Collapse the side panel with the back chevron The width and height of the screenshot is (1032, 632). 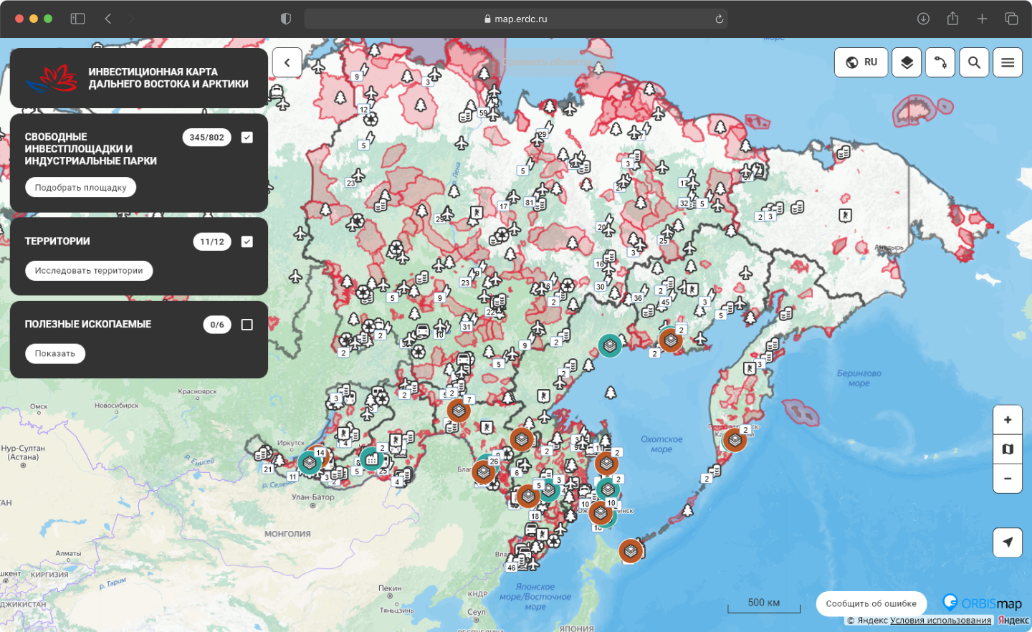[x=287, y=62]
